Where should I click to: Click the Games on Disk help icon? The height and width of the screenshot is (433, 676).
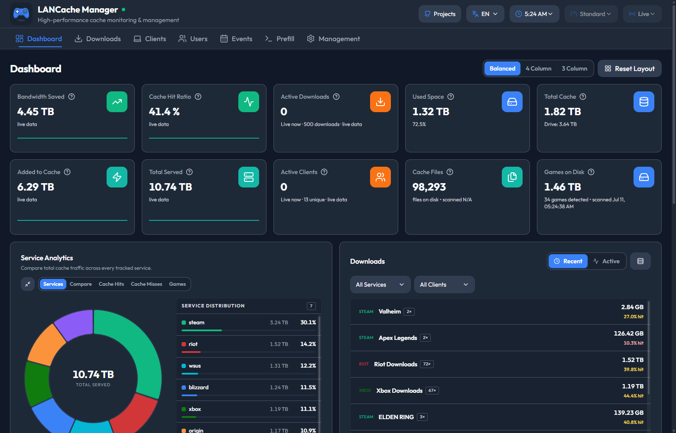tap(591, 172)
